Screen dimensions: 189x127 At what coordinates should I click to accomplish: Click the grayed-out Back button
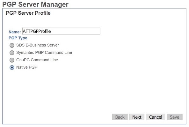[120, 117]
